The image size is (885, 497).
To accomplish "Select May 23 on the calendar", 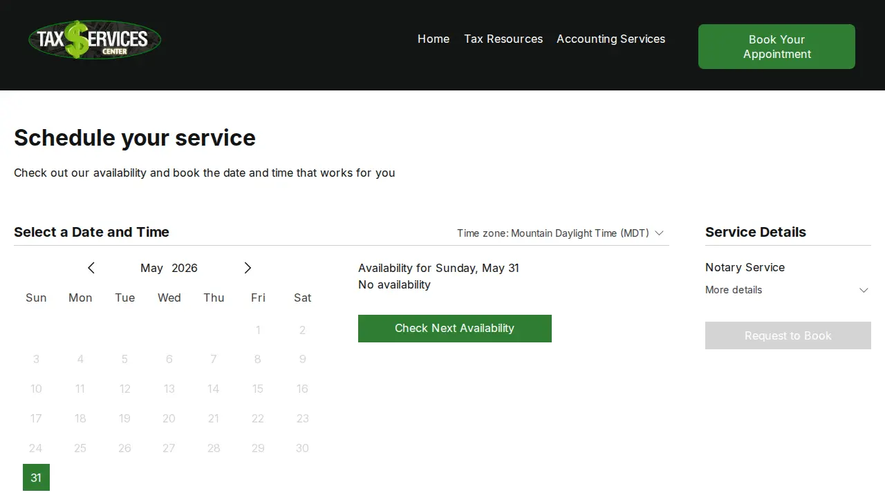I will click(302, 418).
